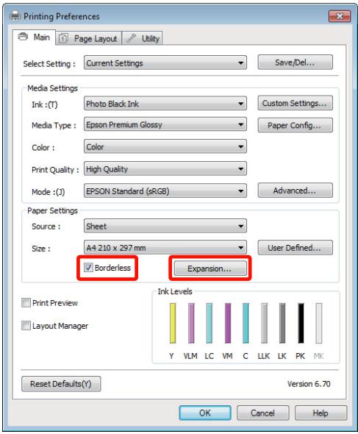Click the Select Setting : label
The width and height of the screenshot is (358, 434).
tap(49, 64)
